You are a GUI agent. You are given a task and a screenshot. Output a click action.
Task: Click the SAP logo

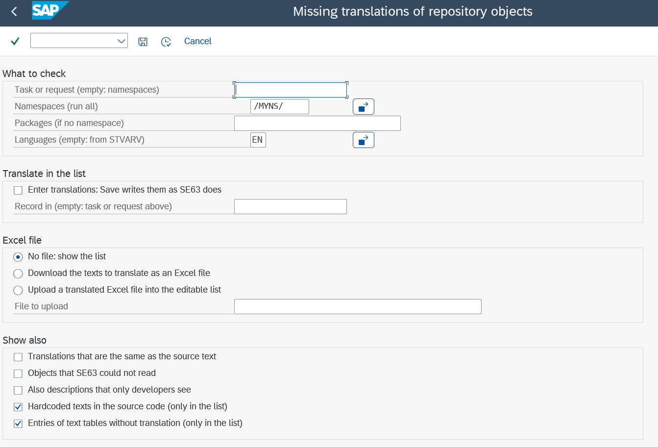[x=50, y=11]
